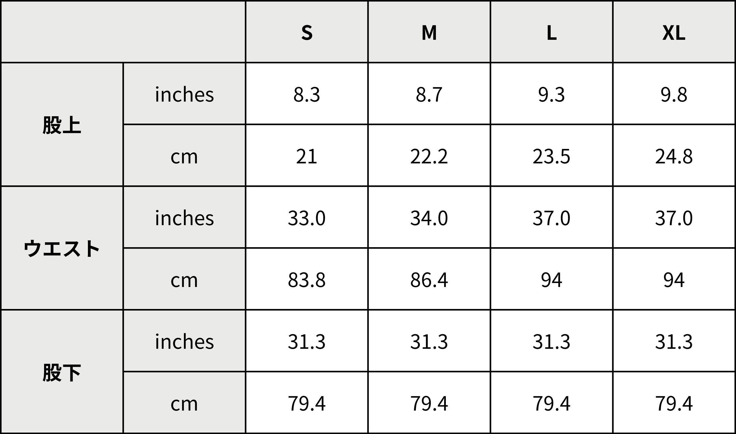Select the 24.8 value cell
The image size is (736, 434).
674,156
